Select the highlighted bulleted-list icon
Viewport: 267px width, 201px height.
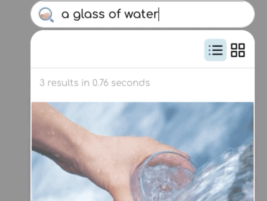(215, 50)
